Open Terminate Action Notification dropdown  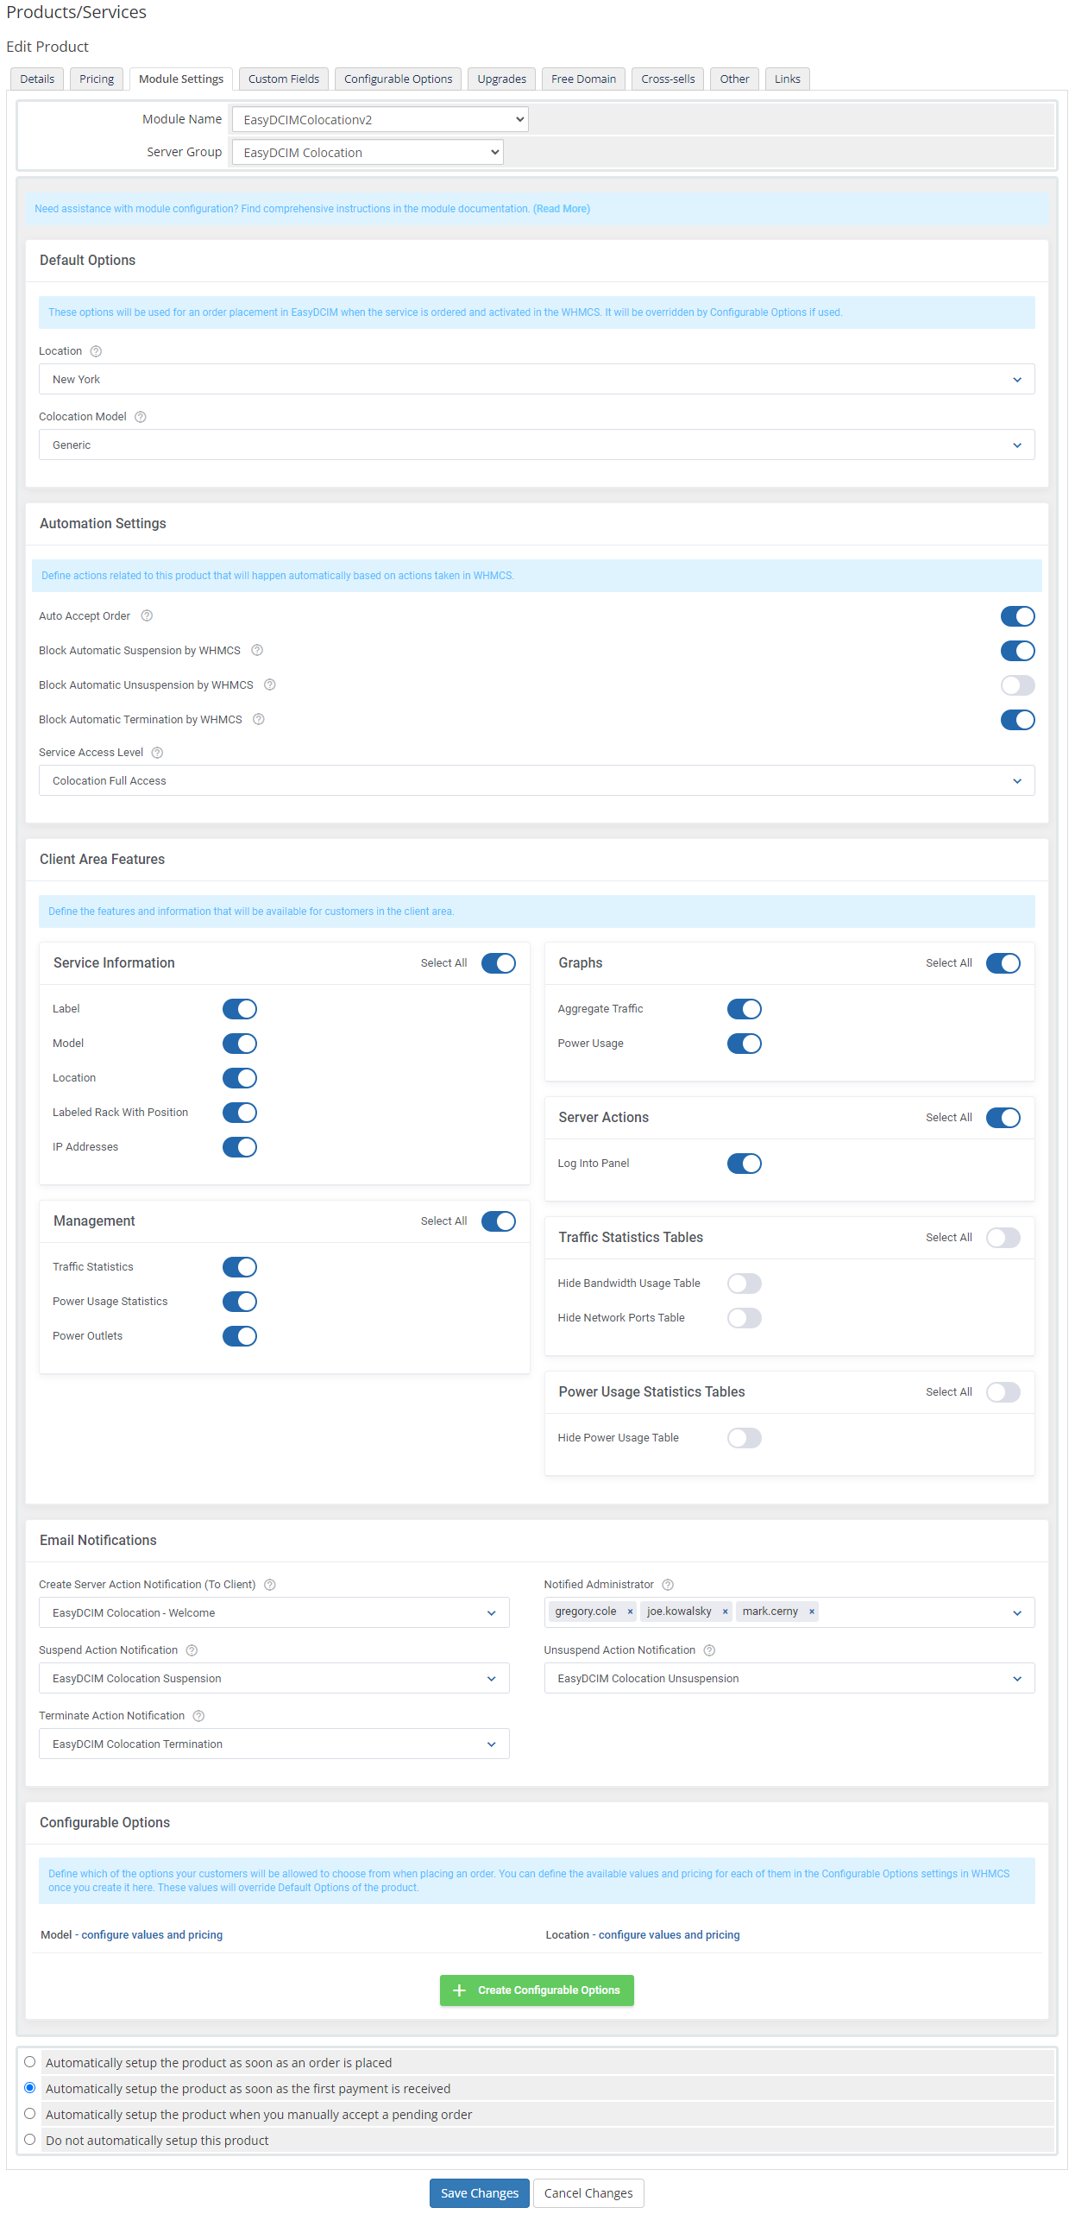[273, 1744]
